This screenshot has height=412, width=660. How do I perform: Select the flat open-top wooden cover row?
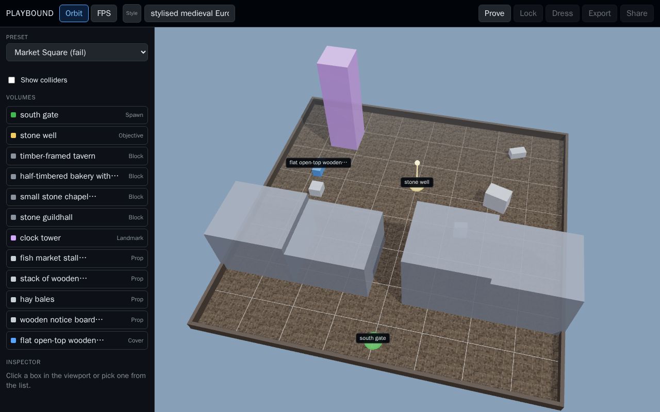77,340
